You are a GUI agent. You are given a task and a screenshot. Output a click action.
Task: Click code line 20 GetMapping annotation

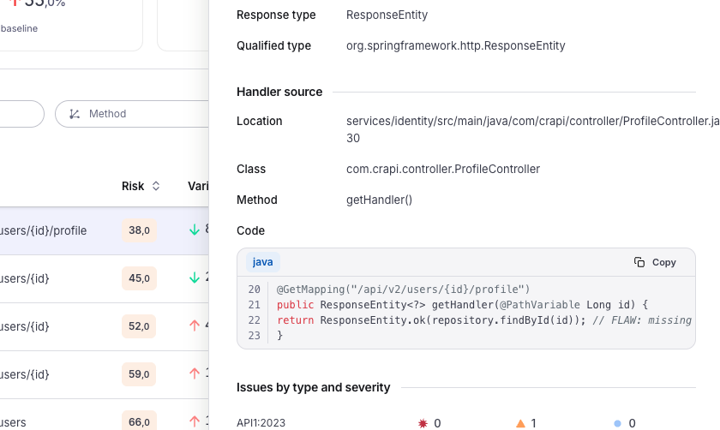tap(403, 290)
